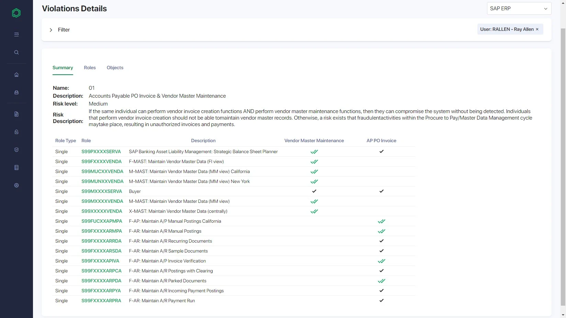
Task: Open role S99FXXXXARRDA link
Action: coord(101,241)
